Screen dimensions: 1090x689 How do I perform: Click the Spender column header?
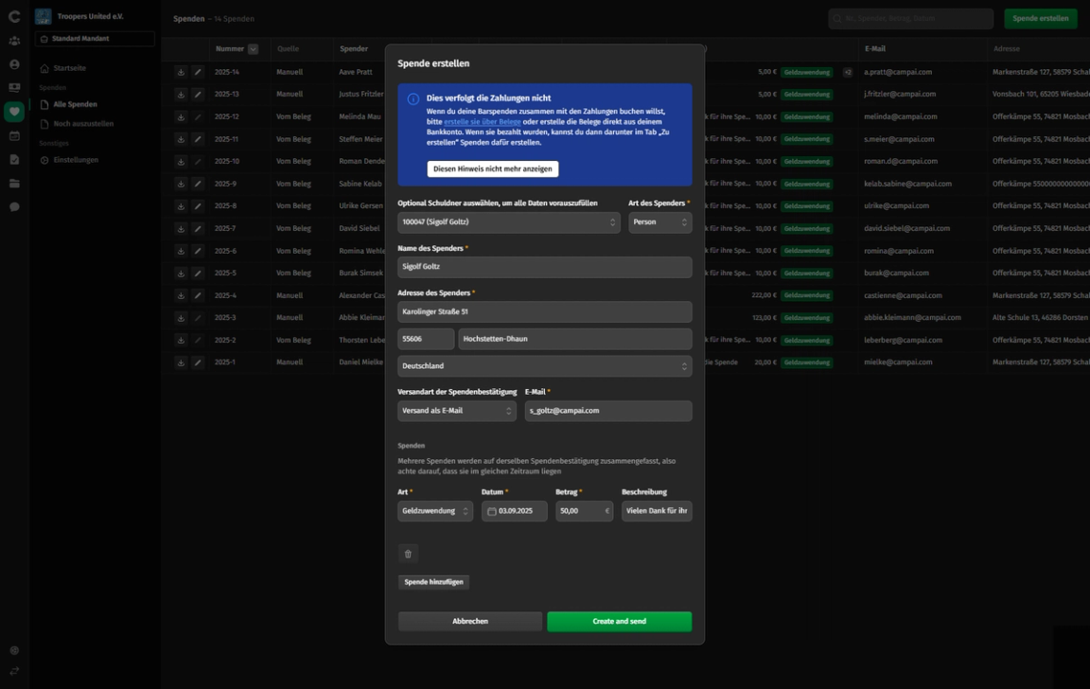pos(354,49)
